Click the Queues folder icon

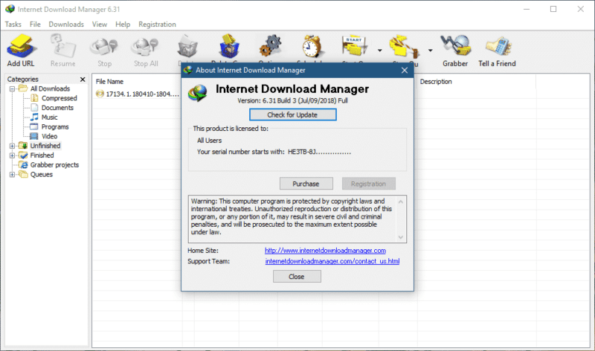tap(24, 174)
